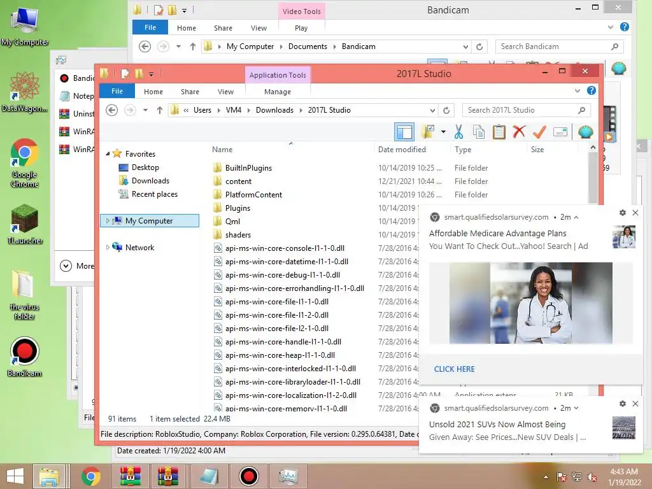Click Bandicam record icon in taskbar
This screenshot has width=652, height=489.
pos(249,476)
